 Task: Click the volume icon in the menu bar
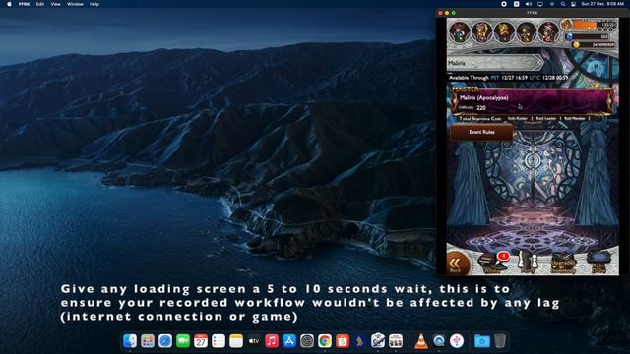529,4
